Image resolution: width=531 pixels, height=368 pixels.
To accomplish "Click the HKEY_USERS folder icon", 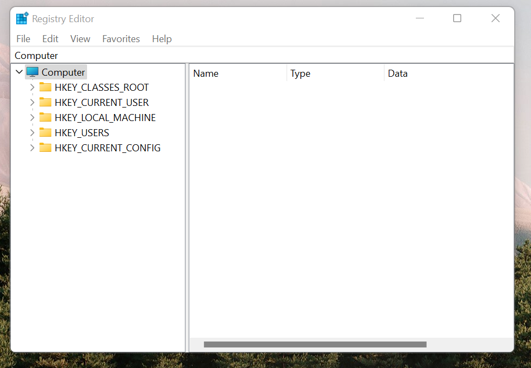I will click(x=45, y=132).
